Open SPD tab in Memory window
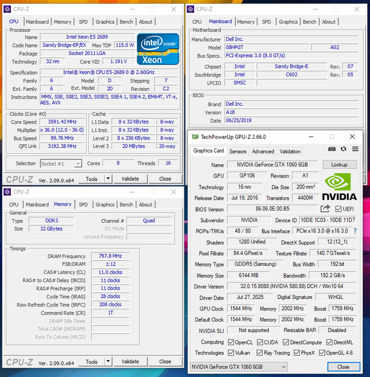The width and height of the screenshot is (370, 377). coord(83,205)
